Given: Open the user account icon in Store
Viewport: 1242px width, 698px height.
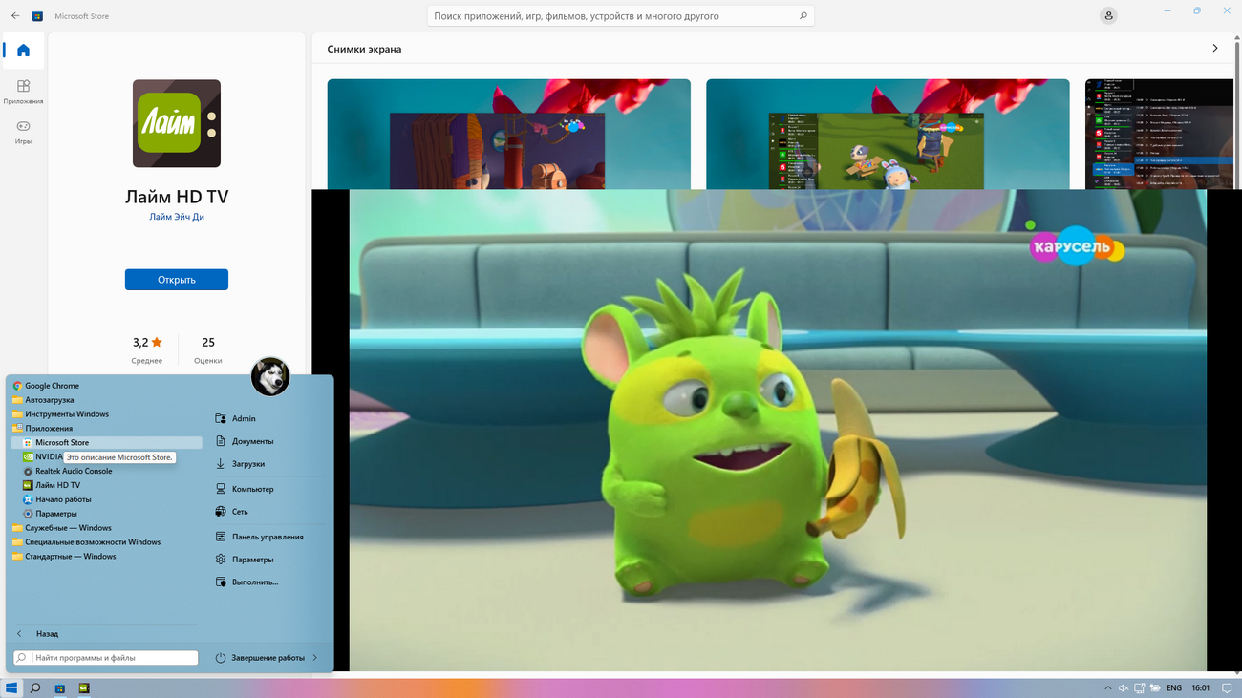Looking at the screenshot, I should click(1108, 16).
